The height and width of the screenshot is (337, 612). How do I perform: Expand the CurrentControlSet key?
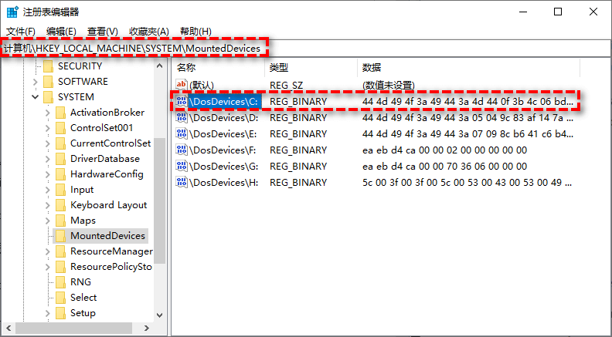tap(48, 143)
